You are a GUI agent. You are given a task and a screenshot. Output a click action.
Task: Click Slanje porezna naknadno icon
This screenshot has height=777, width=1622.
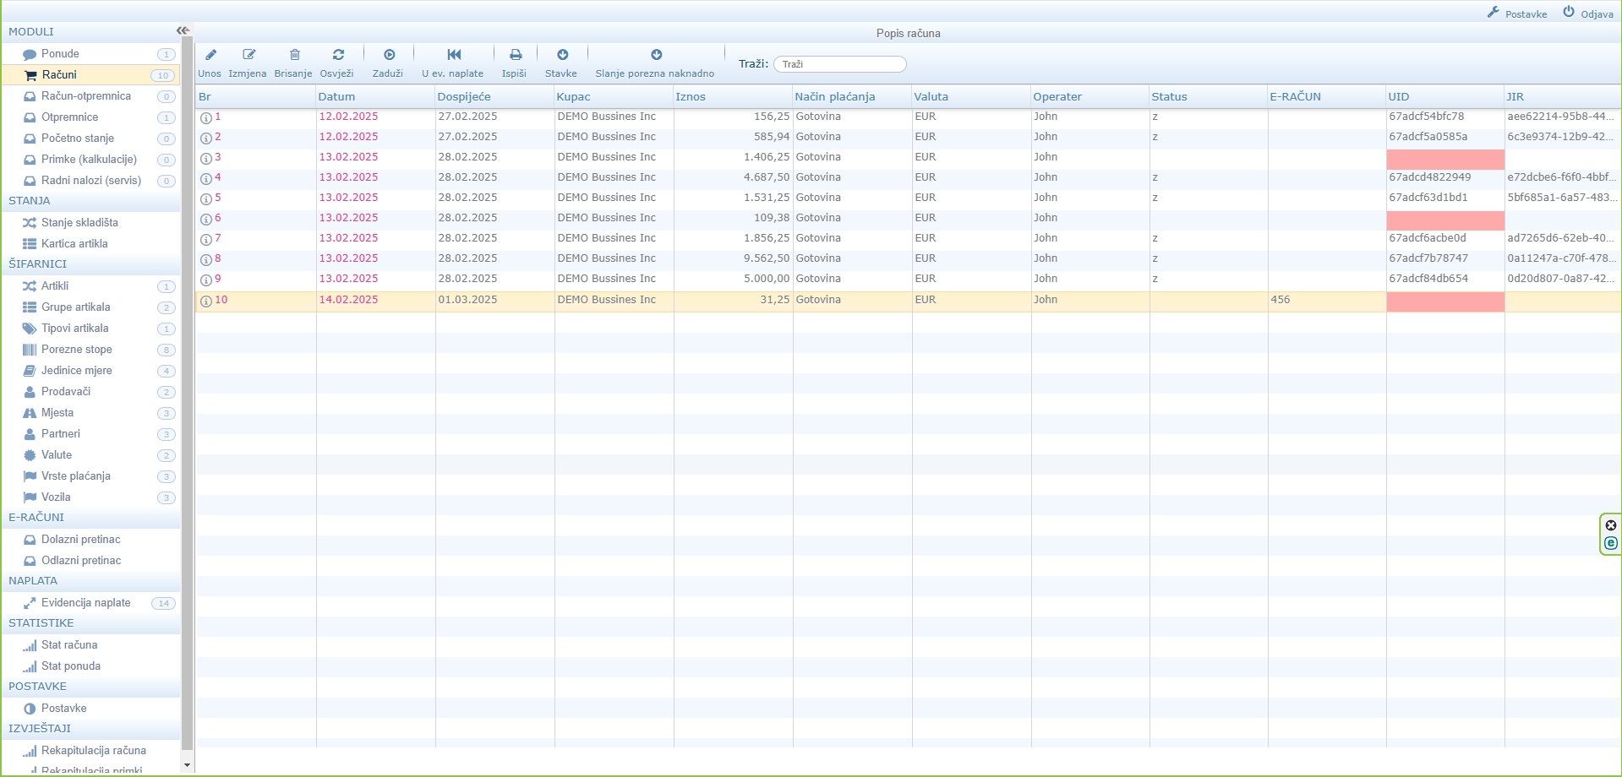click(x=656, y=55)
